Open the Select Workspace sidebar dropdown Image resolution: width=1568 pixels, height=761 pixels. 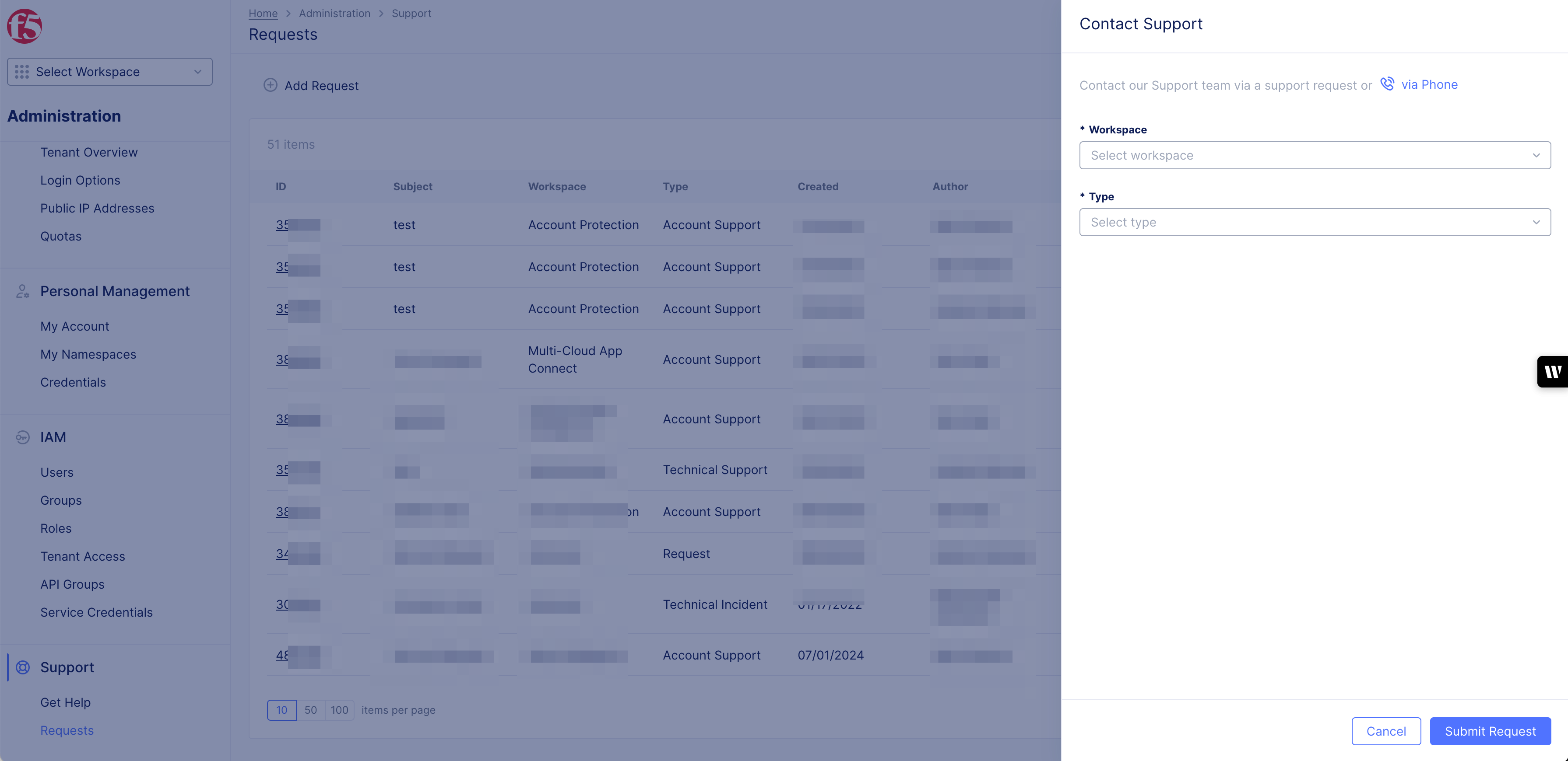(109, 72)
